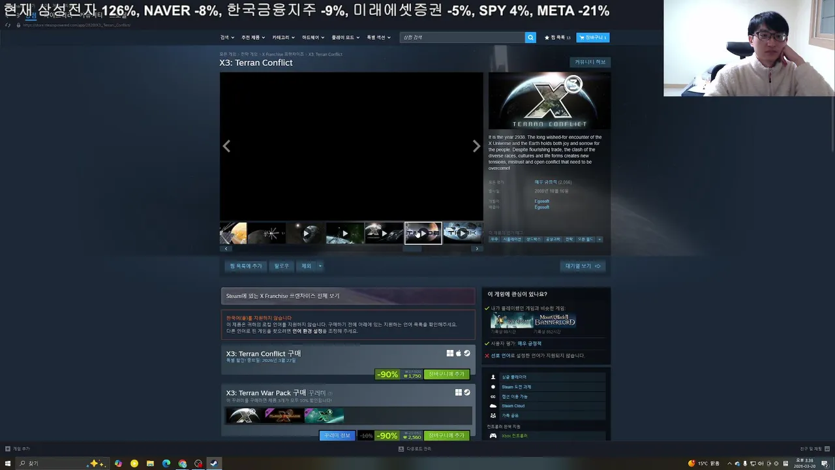This screenshot has width=835, height=470.
Task: Click the Mount & Blade Bannerlord game thumbnail
Action: [555, 321]
